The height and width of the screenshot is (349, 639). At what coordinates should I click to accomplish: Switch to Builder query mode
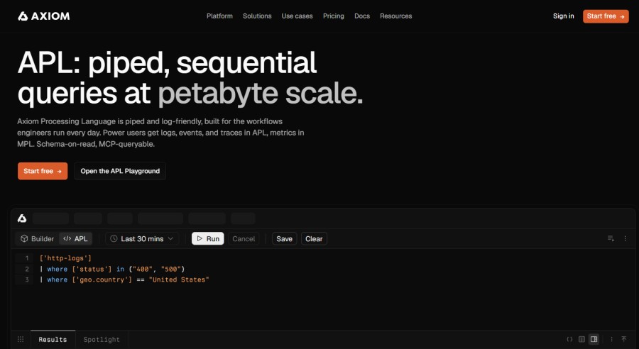(37, 238)
